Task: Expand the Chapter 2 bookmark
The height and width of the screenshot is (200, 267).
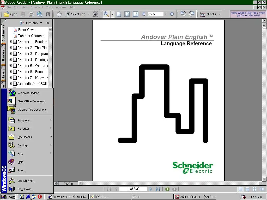Action: 11,48
